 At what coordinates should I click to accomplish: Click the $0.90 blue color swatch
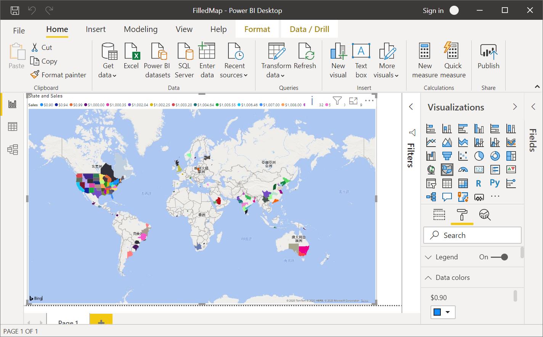(437, 312)
